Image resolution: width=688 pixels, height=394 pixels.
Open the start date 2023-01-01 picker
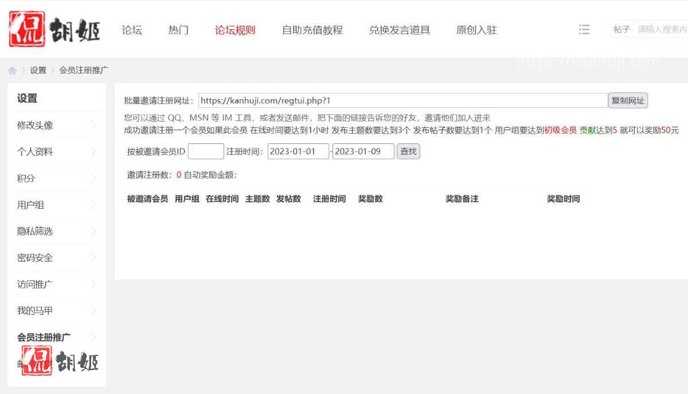[x=298, y=151]
